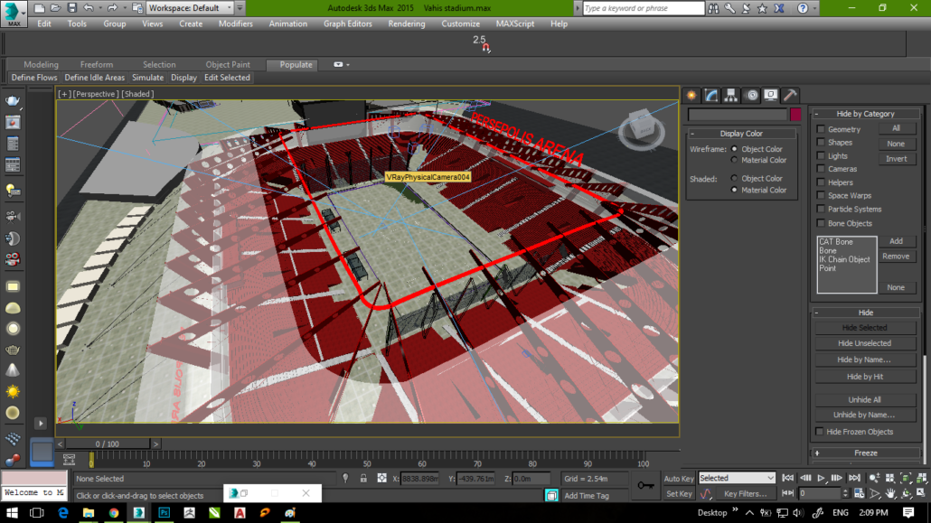
Task: Open the Rendering menu
Action: (x=406, y=23)
